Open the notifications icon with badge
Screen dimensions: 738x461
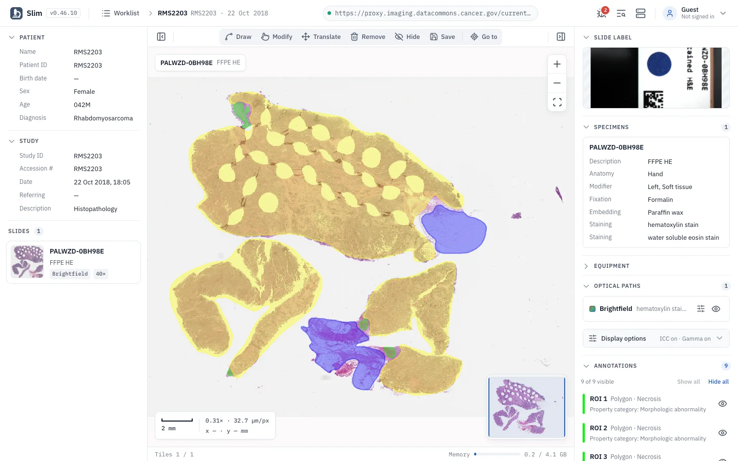[x=602, y=13]
